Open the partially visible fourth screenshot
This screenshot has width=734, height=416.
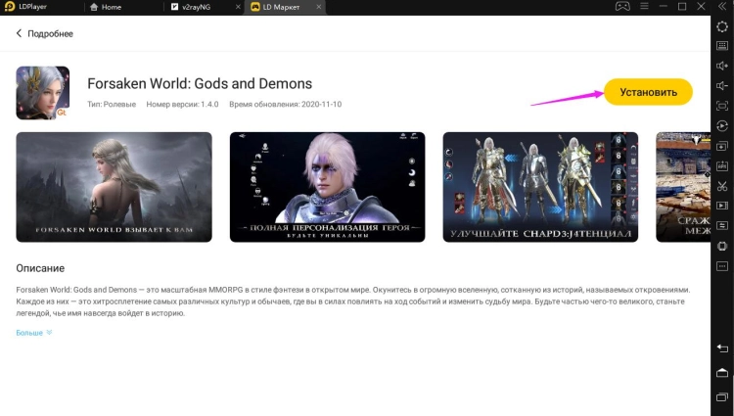point(683,187)
